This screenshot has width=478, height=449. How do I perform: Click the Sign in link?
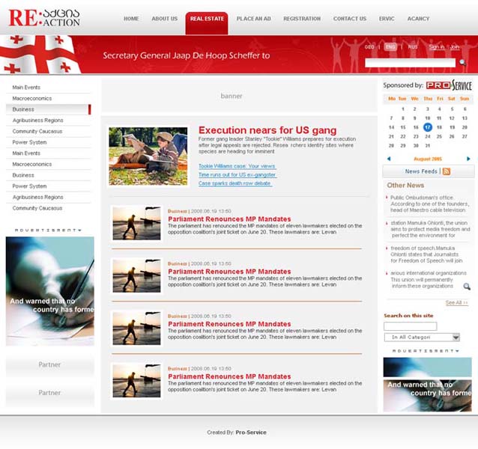tap(436, 47)
